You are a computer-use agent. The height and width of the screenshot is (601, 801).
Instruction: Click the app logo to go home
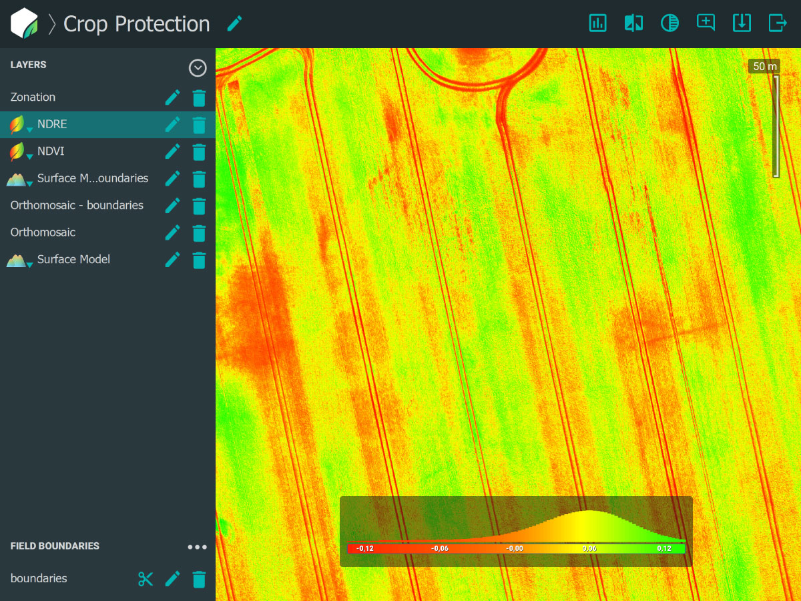[25, 23]
